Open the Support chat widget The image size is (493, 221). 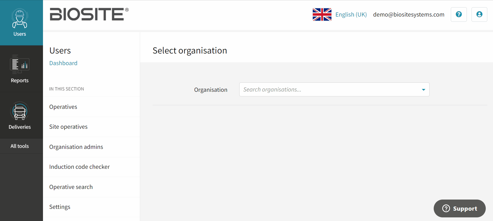tap(460, 208)
